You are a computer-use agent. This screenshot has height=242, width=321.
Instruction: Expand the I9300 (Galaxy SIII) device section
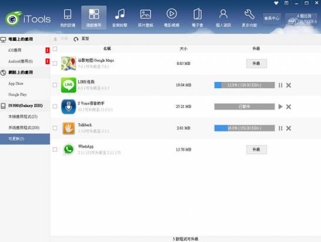coord(25,105)
